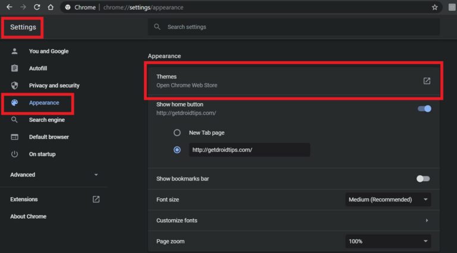Click the search magnifier icon in settings
The width and height of the screenshot is (457, 253).
tap(157, 27)
